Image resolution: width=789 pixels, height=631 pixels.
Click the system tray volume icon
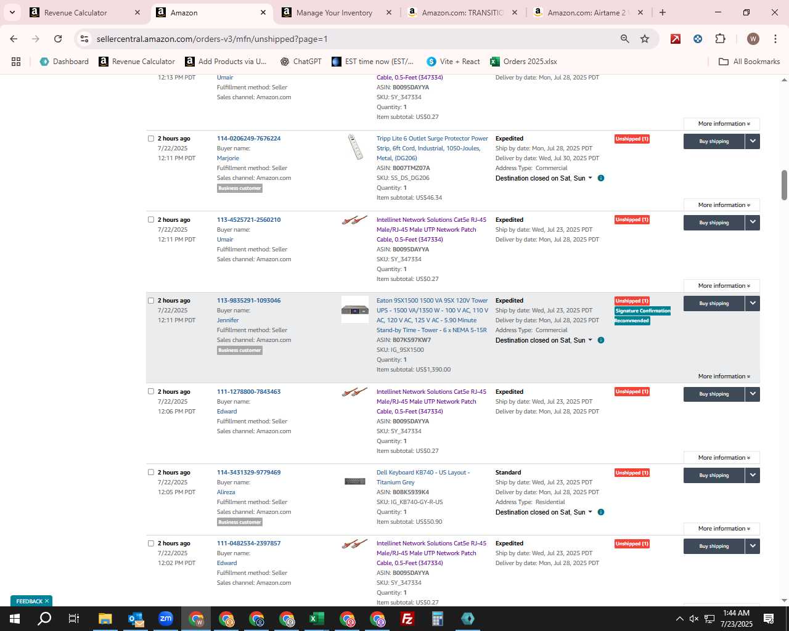(x=694, y=619)
